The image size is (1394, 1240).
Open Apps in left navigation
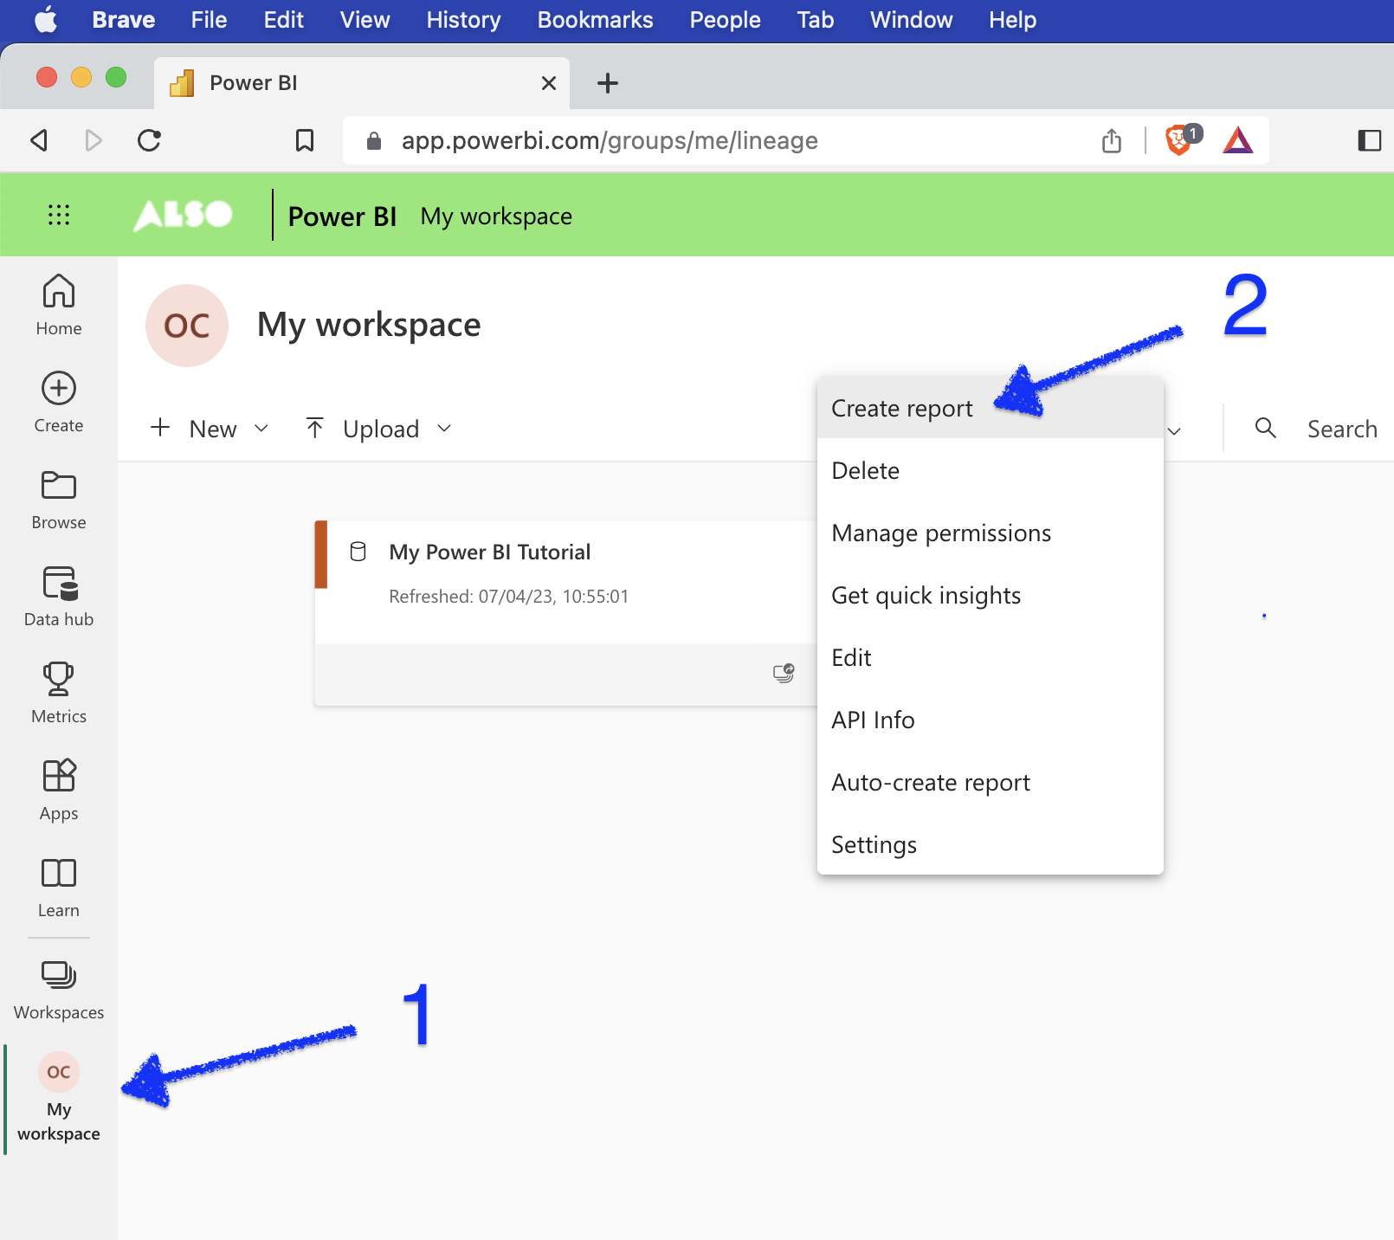pyautogui.click(x=58, y=790)
